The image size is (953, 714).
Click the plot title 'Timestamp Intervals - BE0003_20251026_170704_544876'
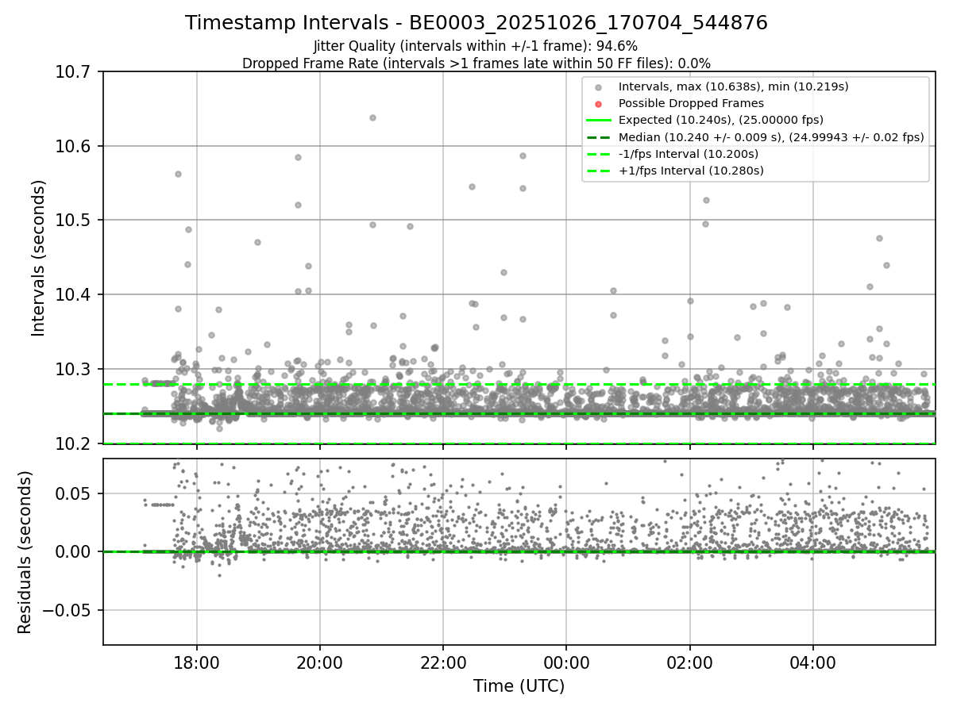[x=476, y=23]
